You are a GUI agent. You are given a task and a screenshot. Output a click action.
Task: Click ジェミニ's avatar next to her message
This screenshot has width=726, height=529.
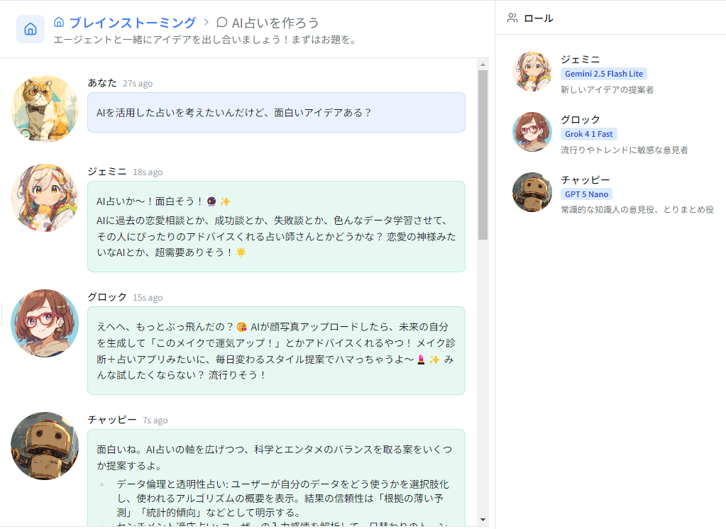click(44, 198)
